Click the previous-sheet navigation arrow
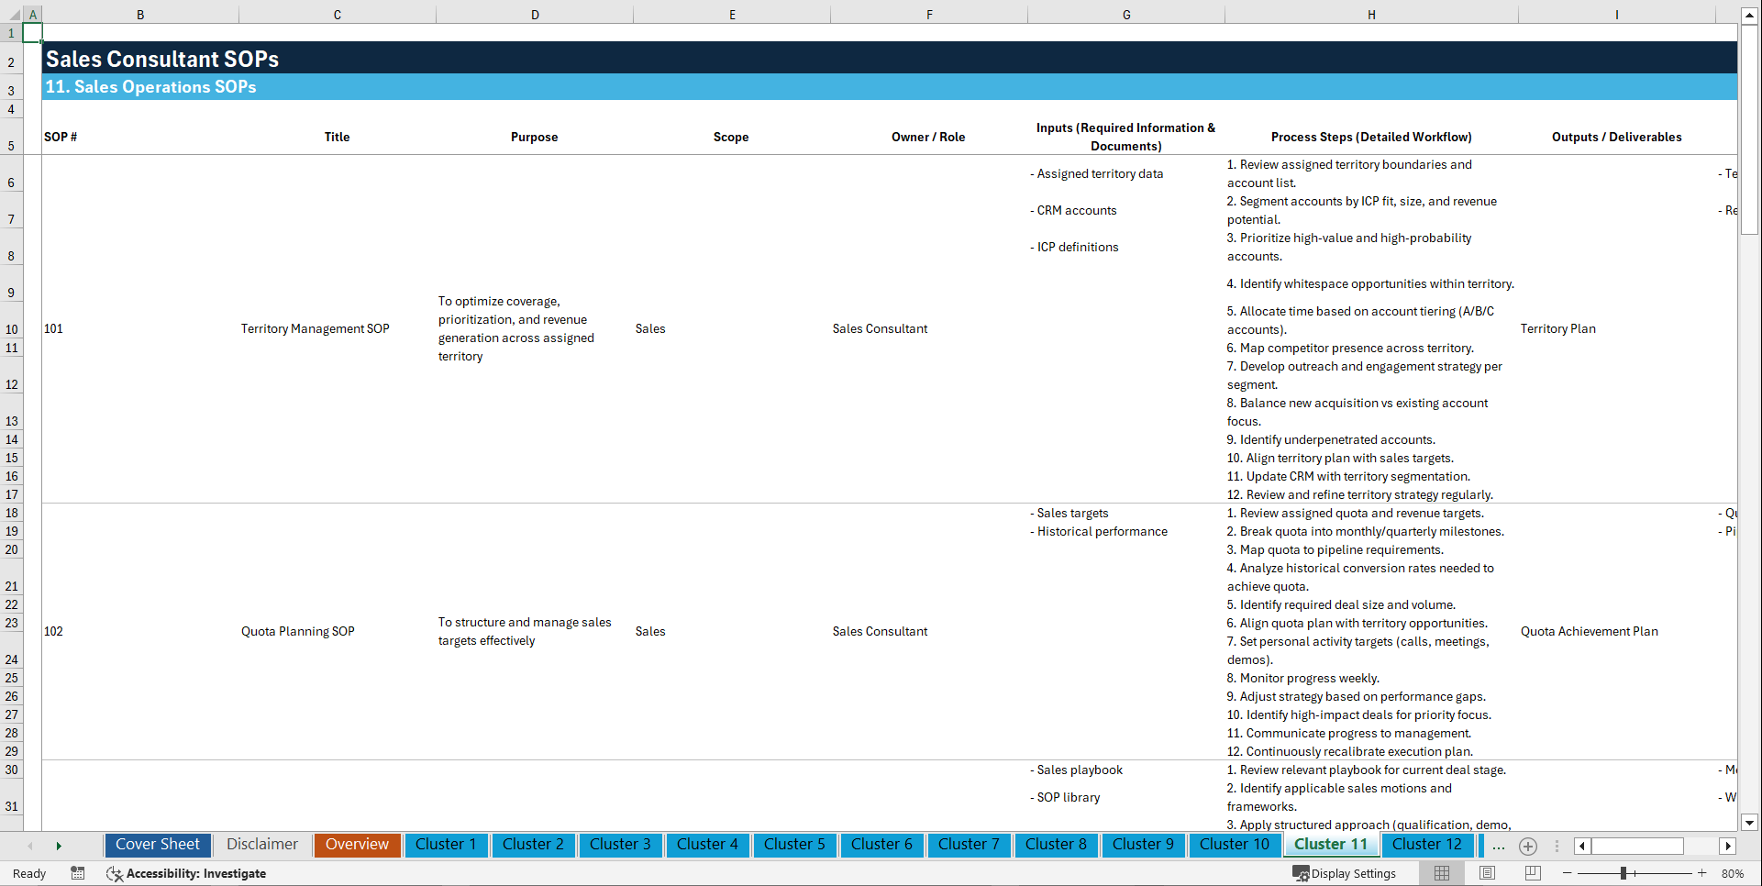This screenshot has width=1762, height=886. (30, 846)
